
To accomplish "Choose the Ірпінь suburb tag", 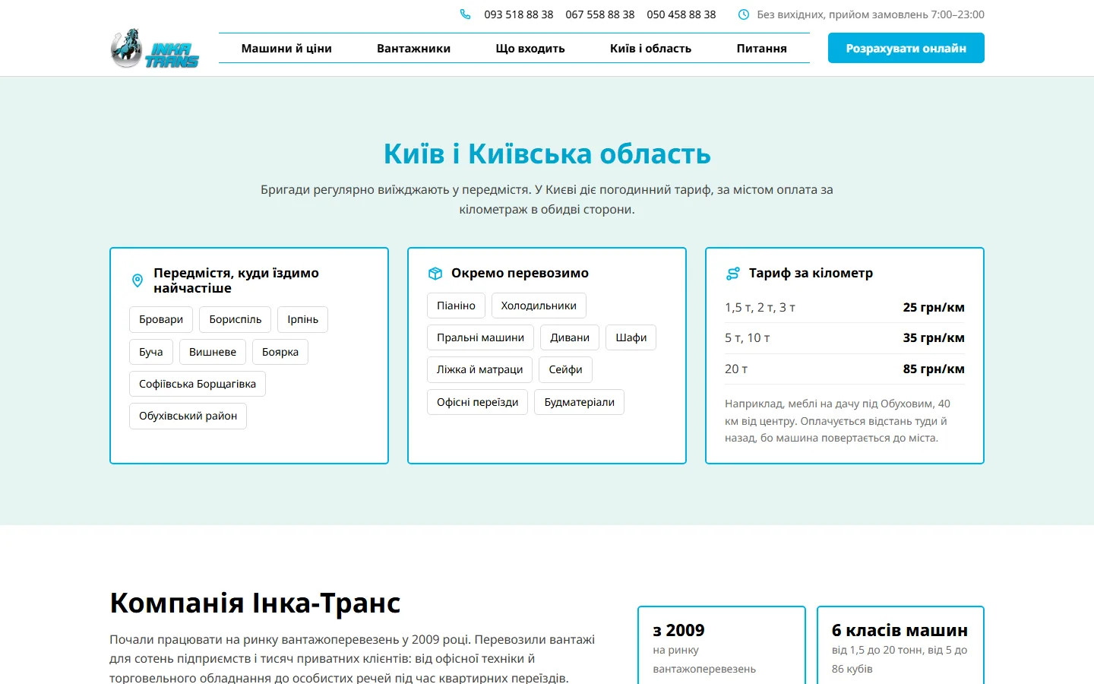I will pos(302,320).
